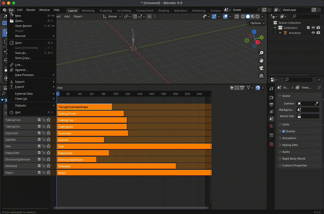Star the Defeated action as favorite
Viewport: 324px width, 214px height.
48,166
